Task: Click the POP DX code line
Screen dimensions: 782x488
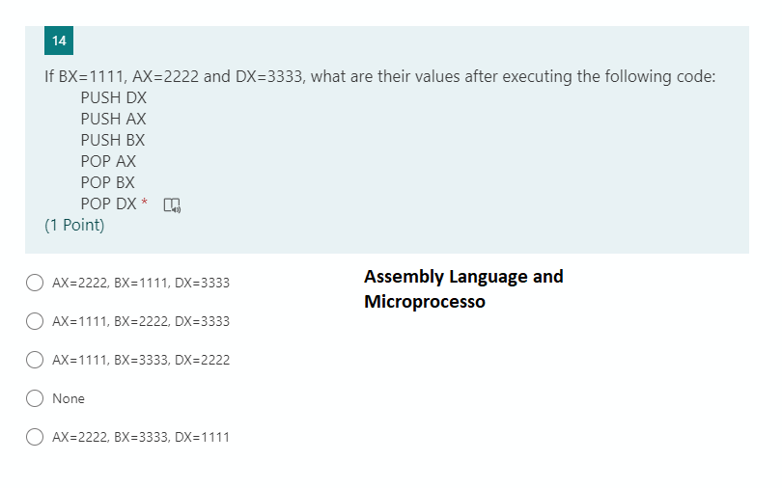Action: tap(109, 203)
